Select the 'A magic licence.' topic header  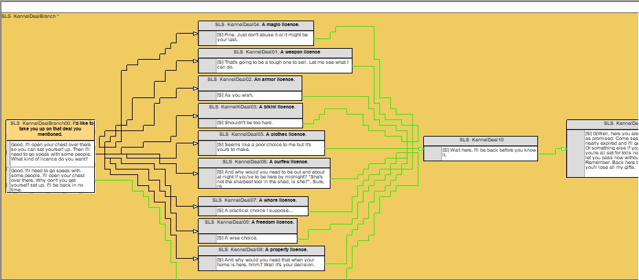[256, 25]
